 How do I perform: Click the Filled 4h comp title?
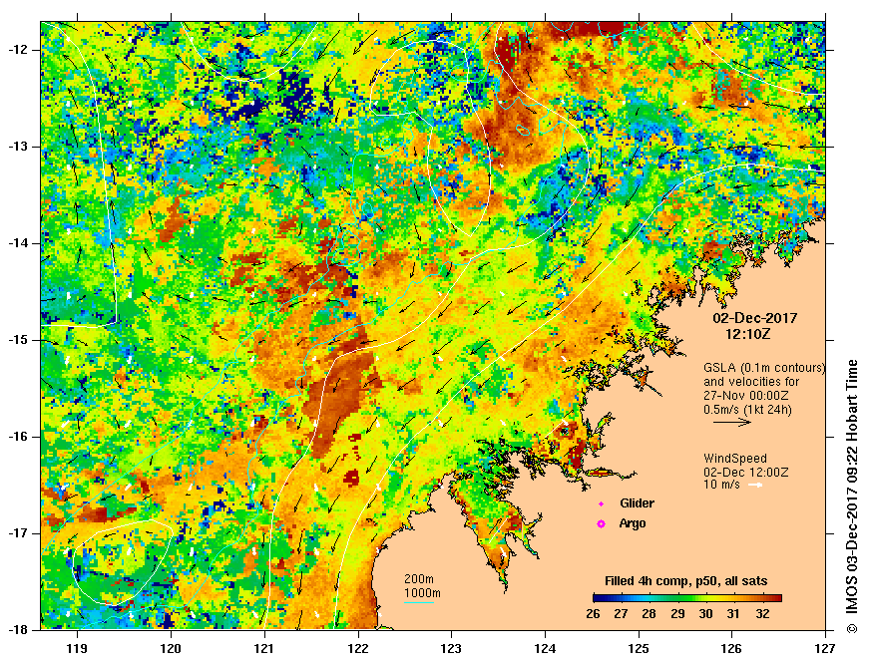point(685,581)
